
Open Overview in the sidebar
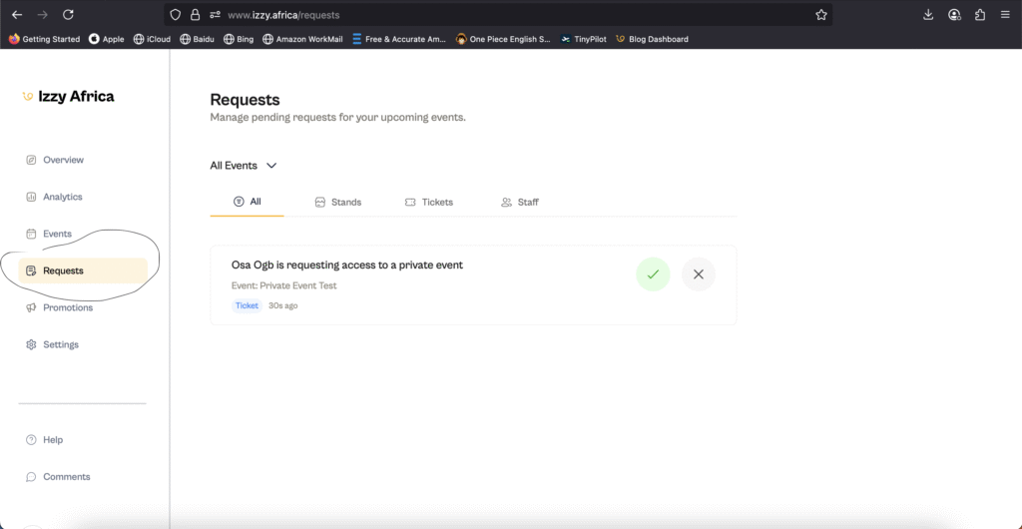coord(63,160)
